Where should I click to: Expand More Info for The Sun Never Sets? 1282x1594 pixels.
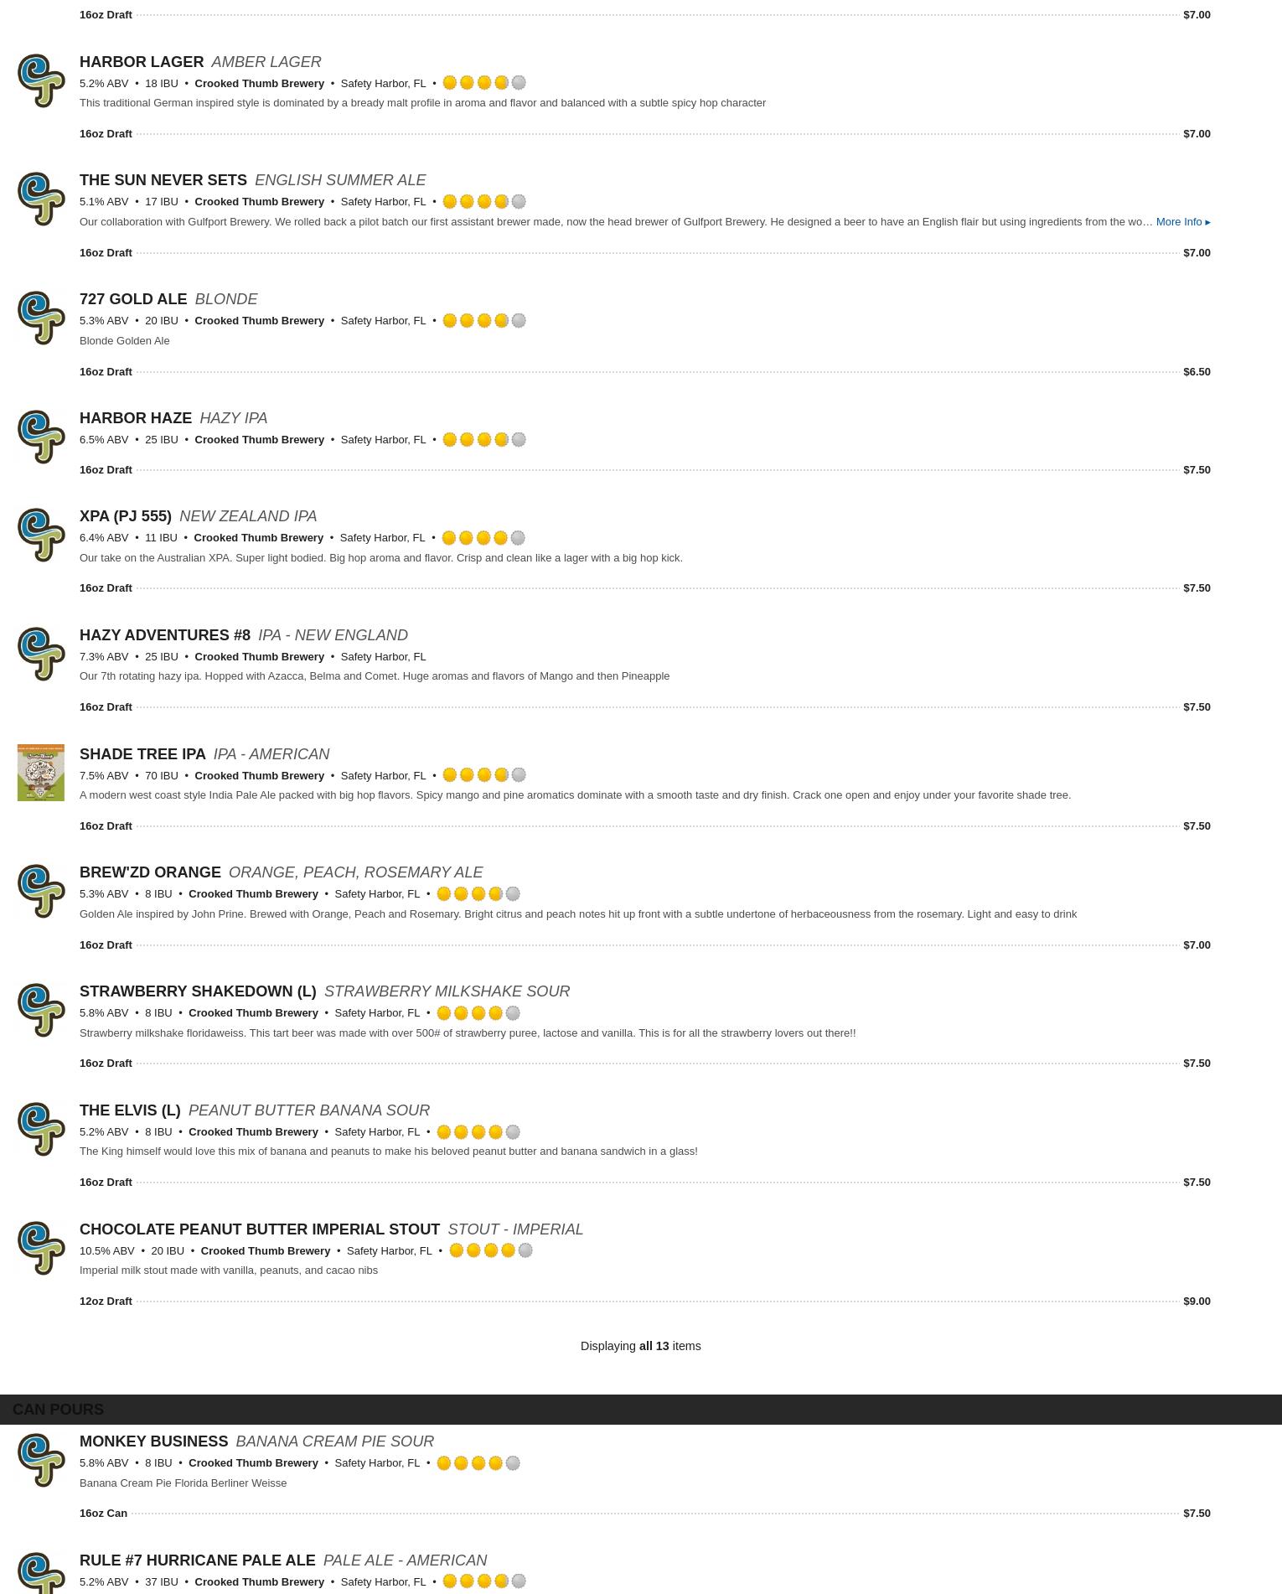1183,222
